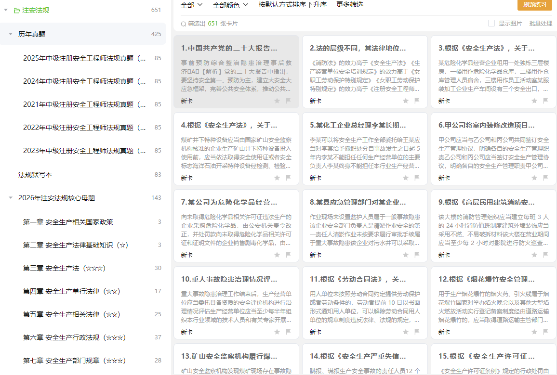Click card 5's 新卡 status label

[x=315, y=178]
